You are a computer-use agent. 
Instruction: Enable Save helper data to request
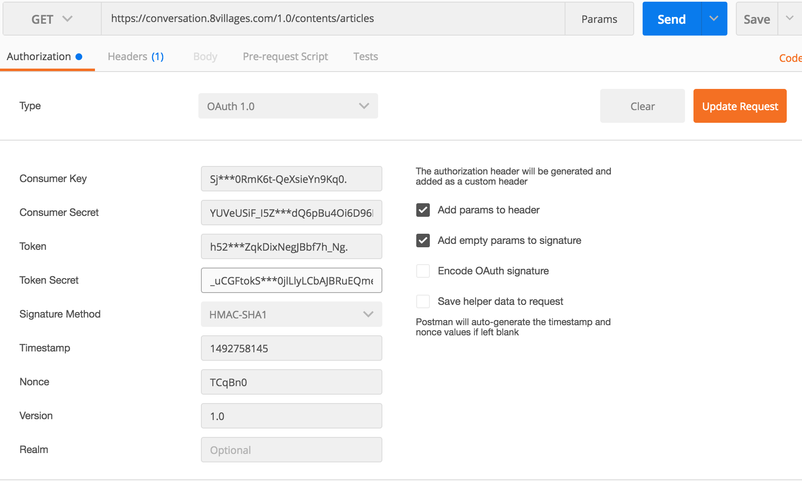423,301
